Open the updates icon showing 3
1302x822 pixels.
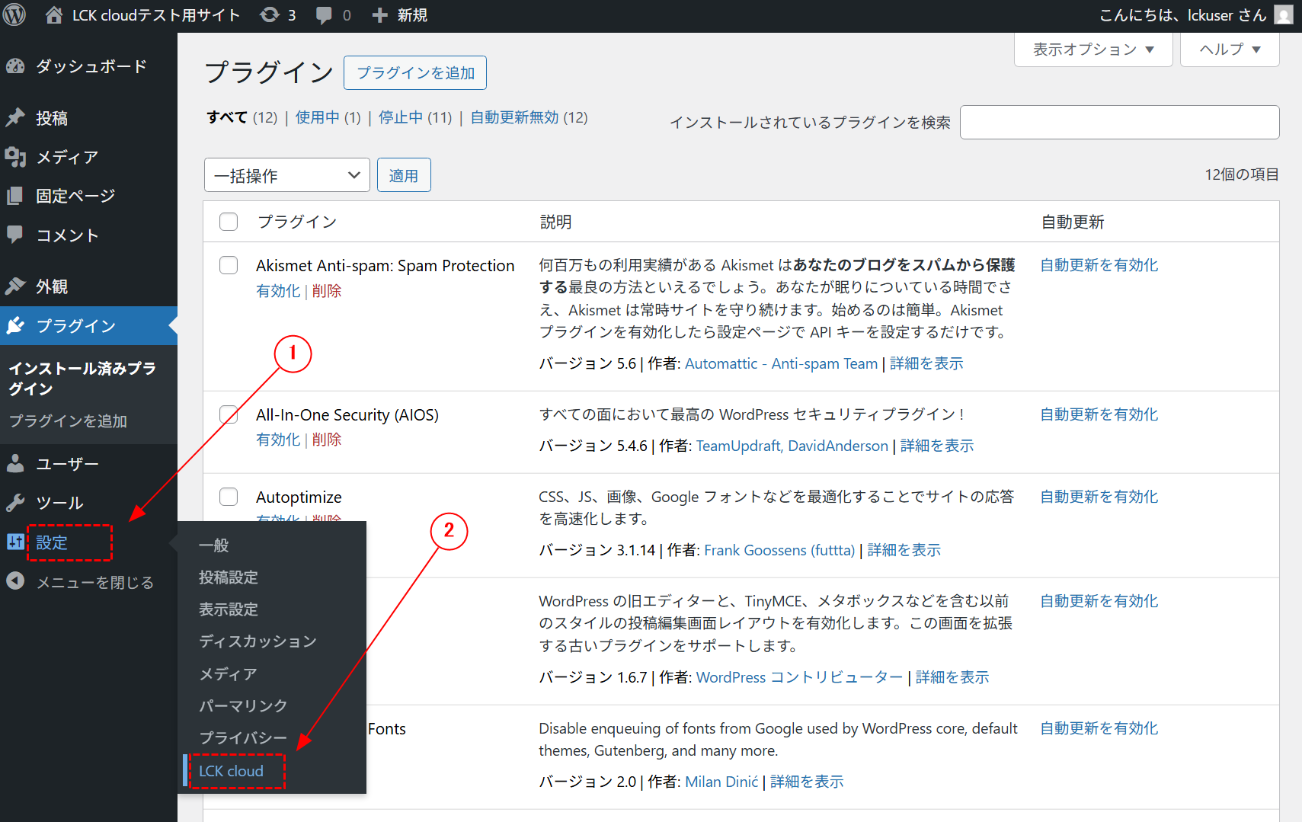270,15
